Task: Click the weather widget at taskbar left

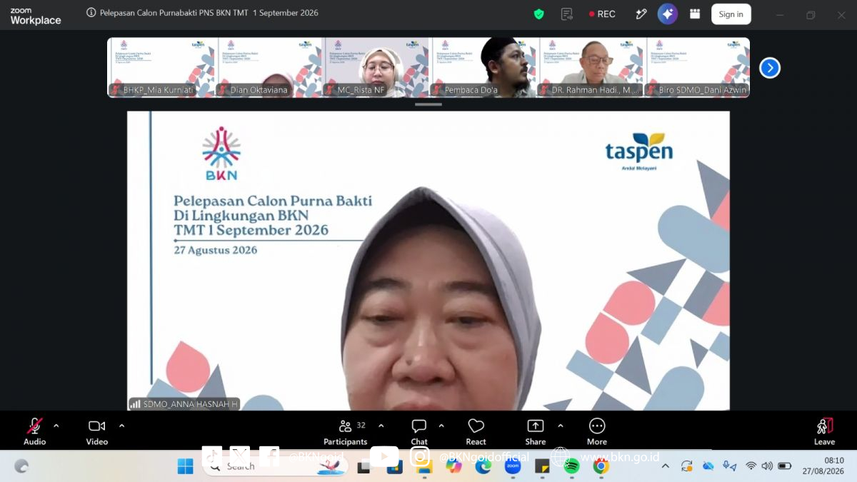Action: tap(21, 466)
